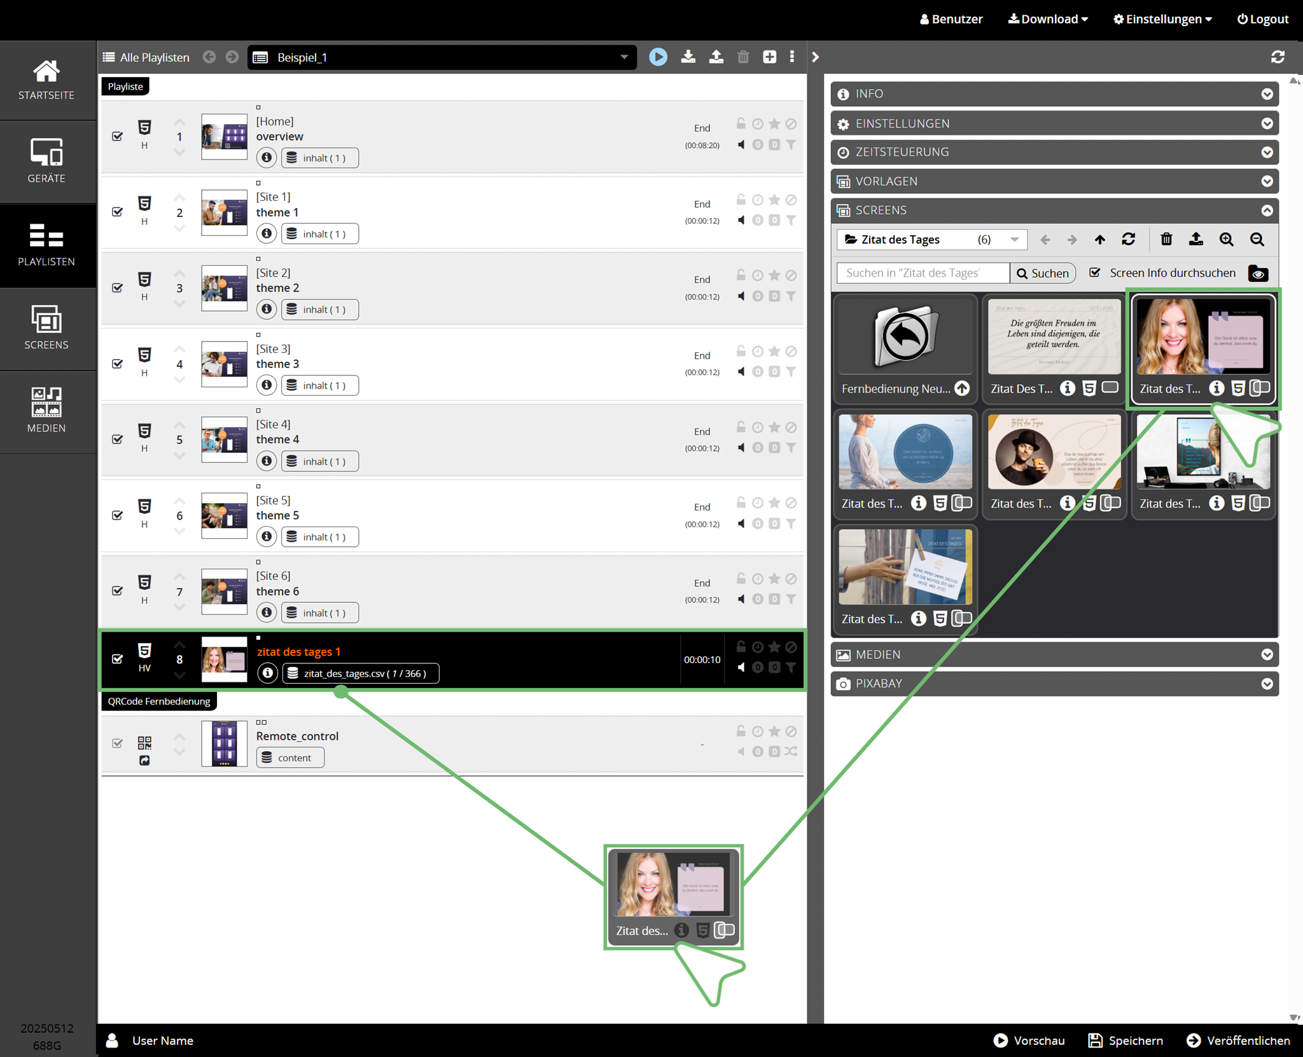The width and height of the screenshot is (1303, 1057).
Task: Click the Fernbedienung Neu back folder thumbnail
Action: click(x=905, y=337)
